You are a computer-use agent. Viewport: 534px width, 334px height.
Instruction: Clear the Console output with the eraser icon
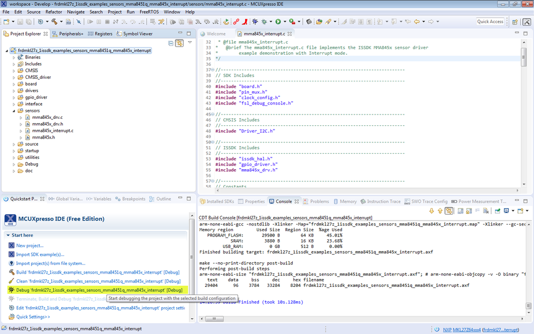point(486,210)
